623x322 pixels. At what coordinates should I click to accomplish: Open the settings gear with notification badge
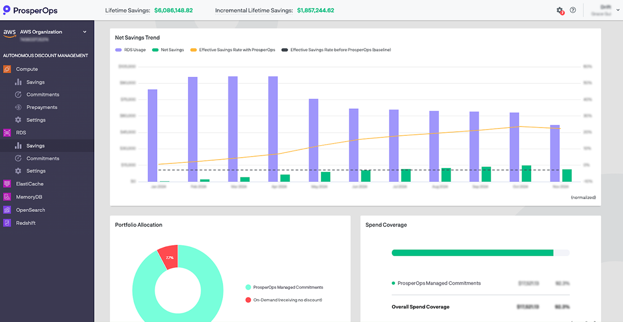coord(560,10)
